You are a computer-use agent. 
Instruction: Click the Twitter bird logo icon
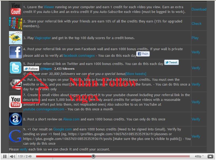(16, 68)
